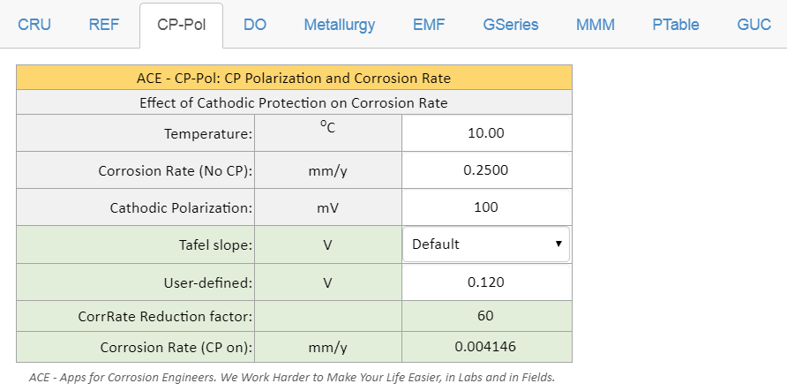Click the Effect of Cathodic Protection subtitle

click(x=294, y=102)
